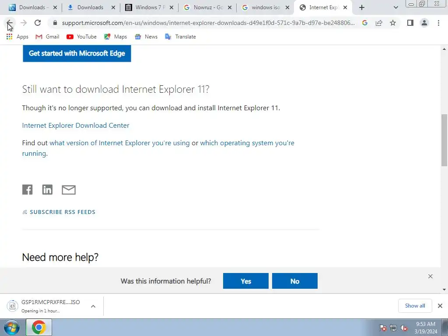Close the Internet Explorer tab

345,7
